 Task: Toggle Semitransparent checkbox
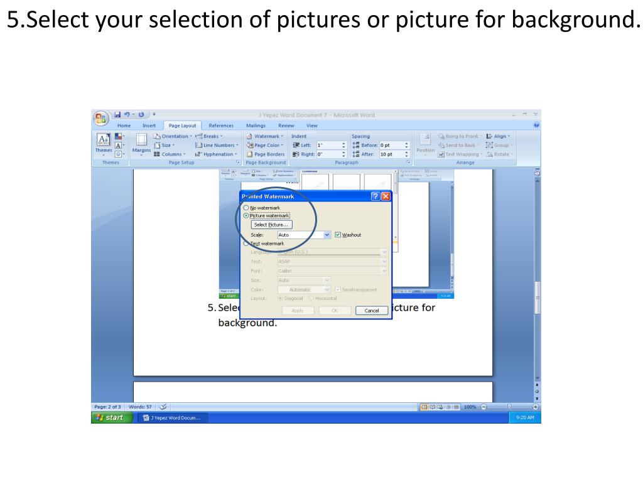click(x=338, y=289)
